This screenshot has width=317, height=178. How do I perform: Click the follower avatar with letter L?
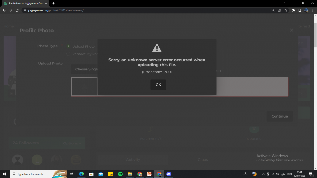[x=37, y=160]
